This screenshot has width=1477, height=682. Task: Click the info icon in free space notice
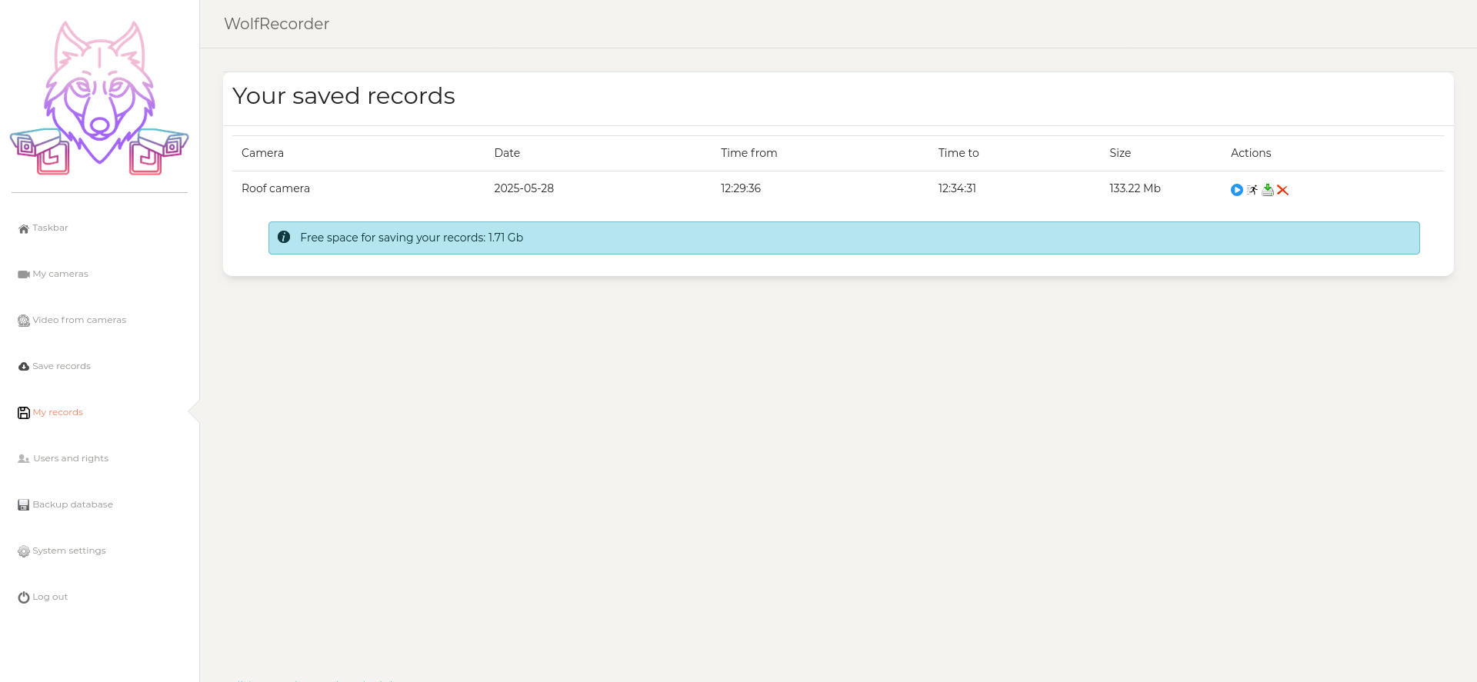pyautogui.click(x=284, y=238)
